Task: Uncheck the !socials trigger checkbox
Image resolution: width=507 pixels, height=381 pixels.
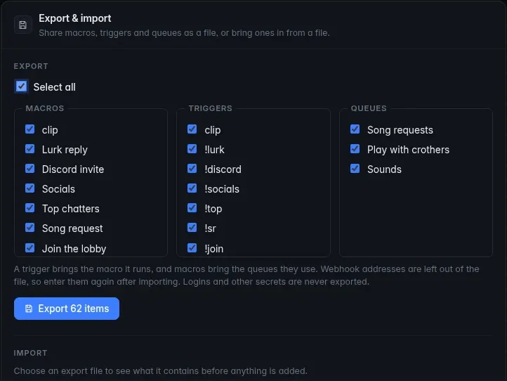Action: point(192,188)
